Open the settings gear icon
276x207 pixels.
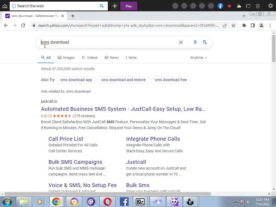[x=270, y=6]
